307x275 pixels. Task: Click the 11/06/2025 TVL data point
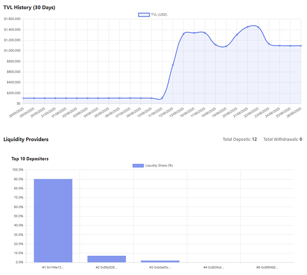[x=162, y=98]
